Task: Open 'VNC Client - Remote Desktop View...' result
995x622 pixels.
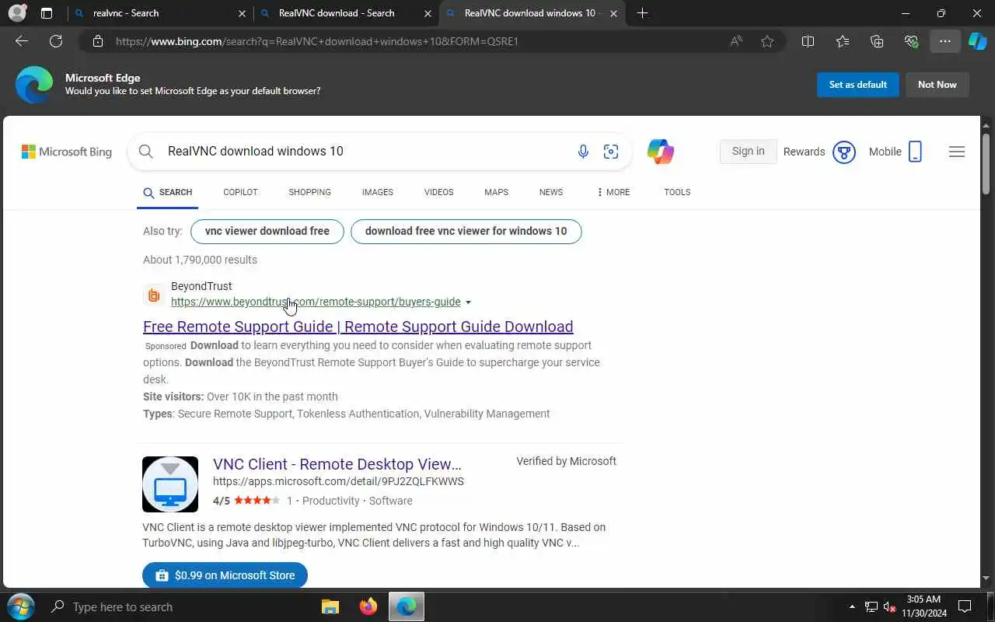Action: point(337,464)
